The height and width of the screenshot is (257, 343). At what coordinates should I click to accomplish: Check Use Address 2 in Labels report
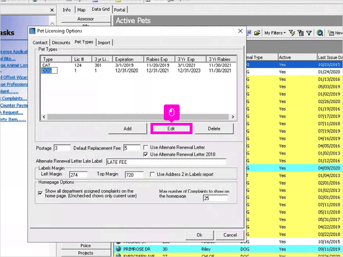152,175
